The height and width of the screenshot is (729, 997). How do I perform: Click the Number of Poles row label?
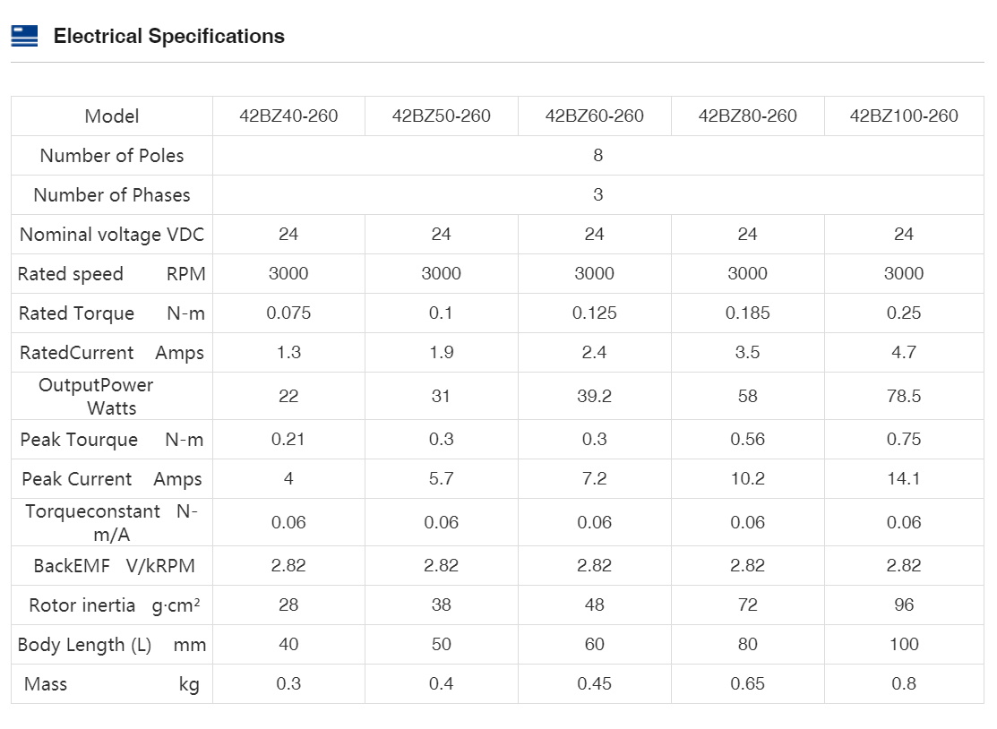[x=112, y=156]
